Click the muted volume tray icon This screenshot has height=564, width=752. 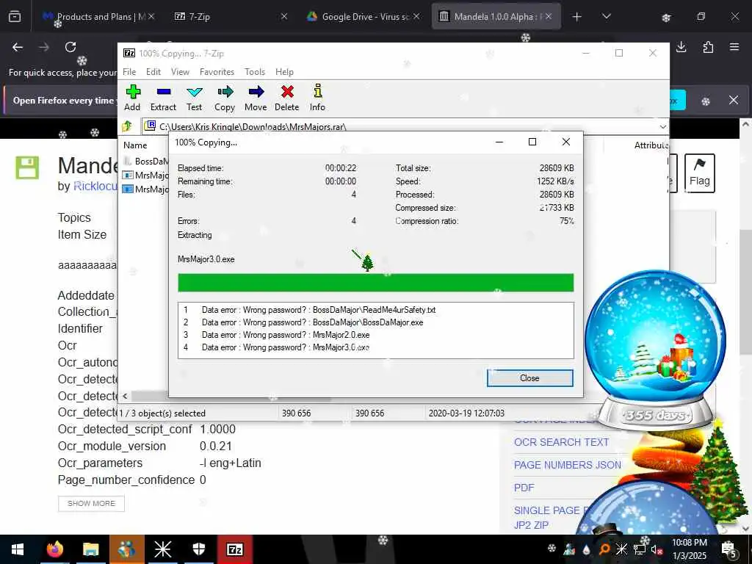(x=657, y=549)
